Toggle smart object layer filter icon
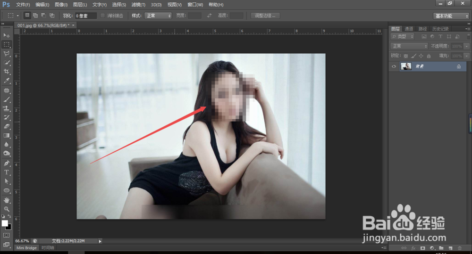The width and height of the screenshot is (472, 254). pyautogui.click(x=457, y=36)
